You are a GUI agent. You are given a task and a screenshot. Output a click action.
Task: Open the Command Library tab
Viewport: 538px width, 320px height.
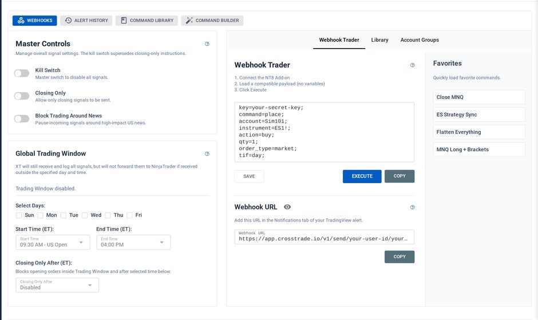point(147,20)
